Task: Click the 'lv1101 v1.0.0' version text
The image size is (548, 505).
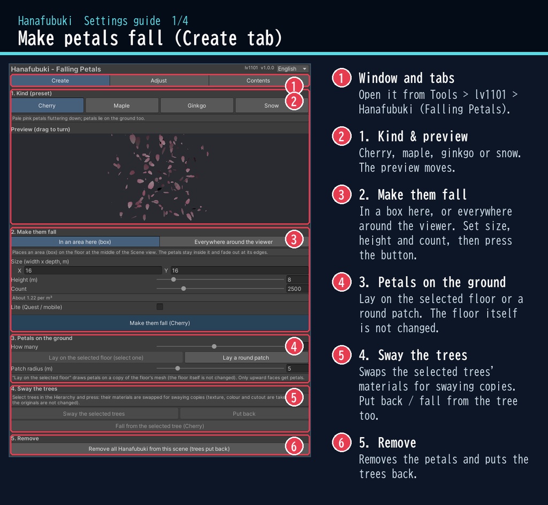Action: [x=260, y=68]
